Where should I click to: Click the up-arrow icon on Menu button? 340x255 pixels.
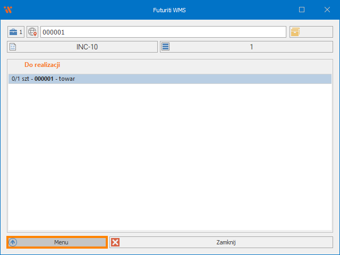[x=13, y=242]
